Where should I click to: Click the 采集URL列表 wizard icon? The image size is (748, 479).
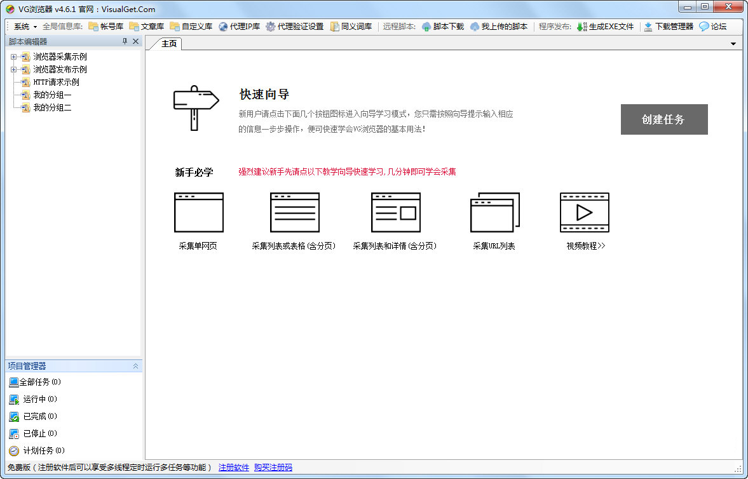pyautogui.click(x=495, y=212)
